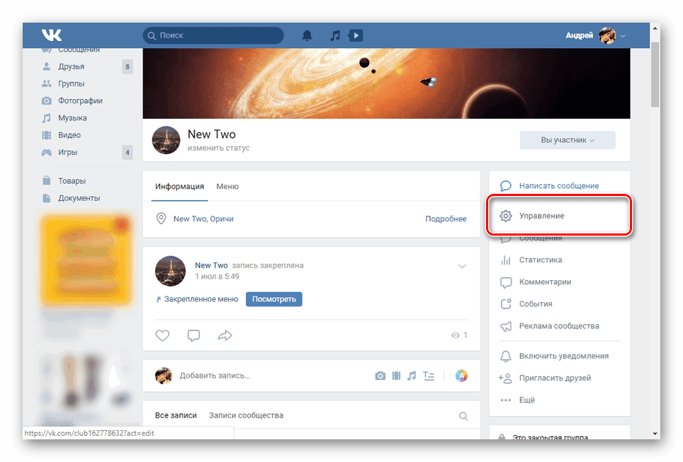Attach video using film icon in new post

396,376
